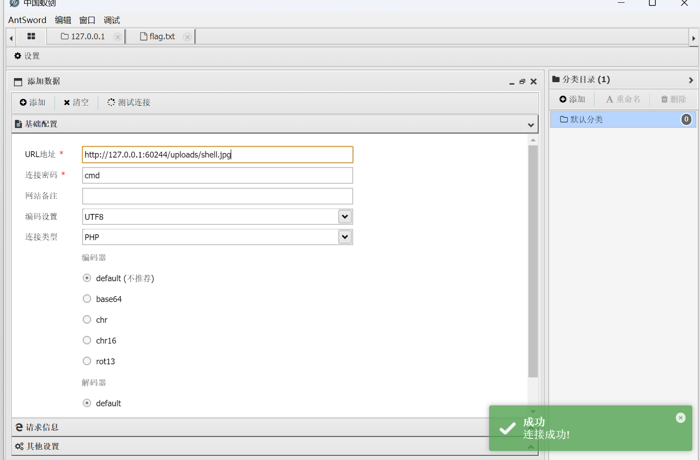Select the default (不推荐) encoder radio
This screenshot has height=460, width=700.
tap(87, 278)
